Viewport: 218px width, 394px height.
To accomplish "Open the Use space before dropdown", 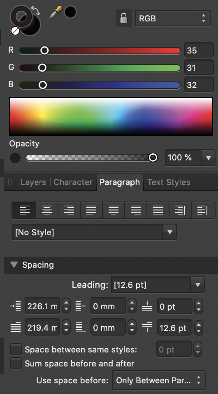I will [159, 380].
